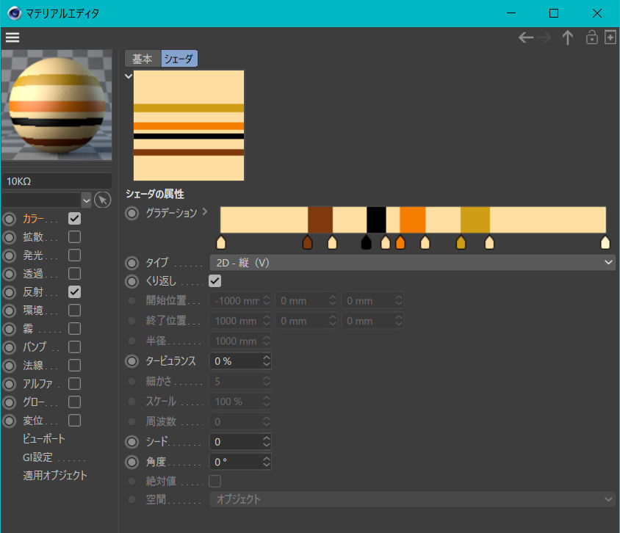Open the タイプ dropdown (2D - 縦)
This screenshot has height=533, width=620.
[x=411, y=262]
